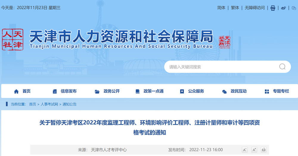298x156 pixels.
Task: Click the book icon beside 政策一点通
Action: click(x=137, y=92)
